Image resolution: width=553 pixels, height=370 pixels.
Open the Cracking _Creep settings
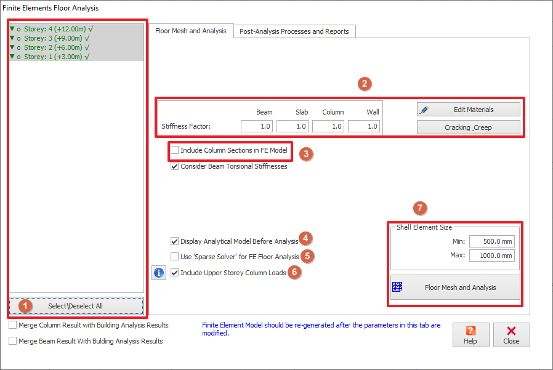point(468,127)
